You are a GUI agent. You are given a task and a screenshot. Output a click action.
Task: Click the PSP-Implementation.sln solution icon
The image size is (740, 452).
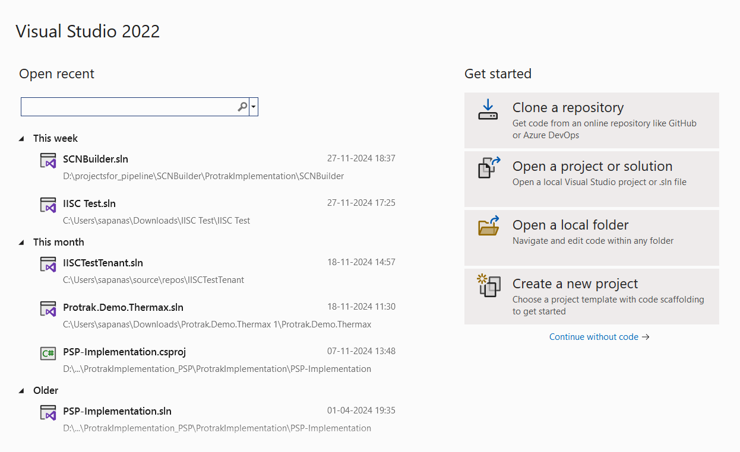coord(48,412)
